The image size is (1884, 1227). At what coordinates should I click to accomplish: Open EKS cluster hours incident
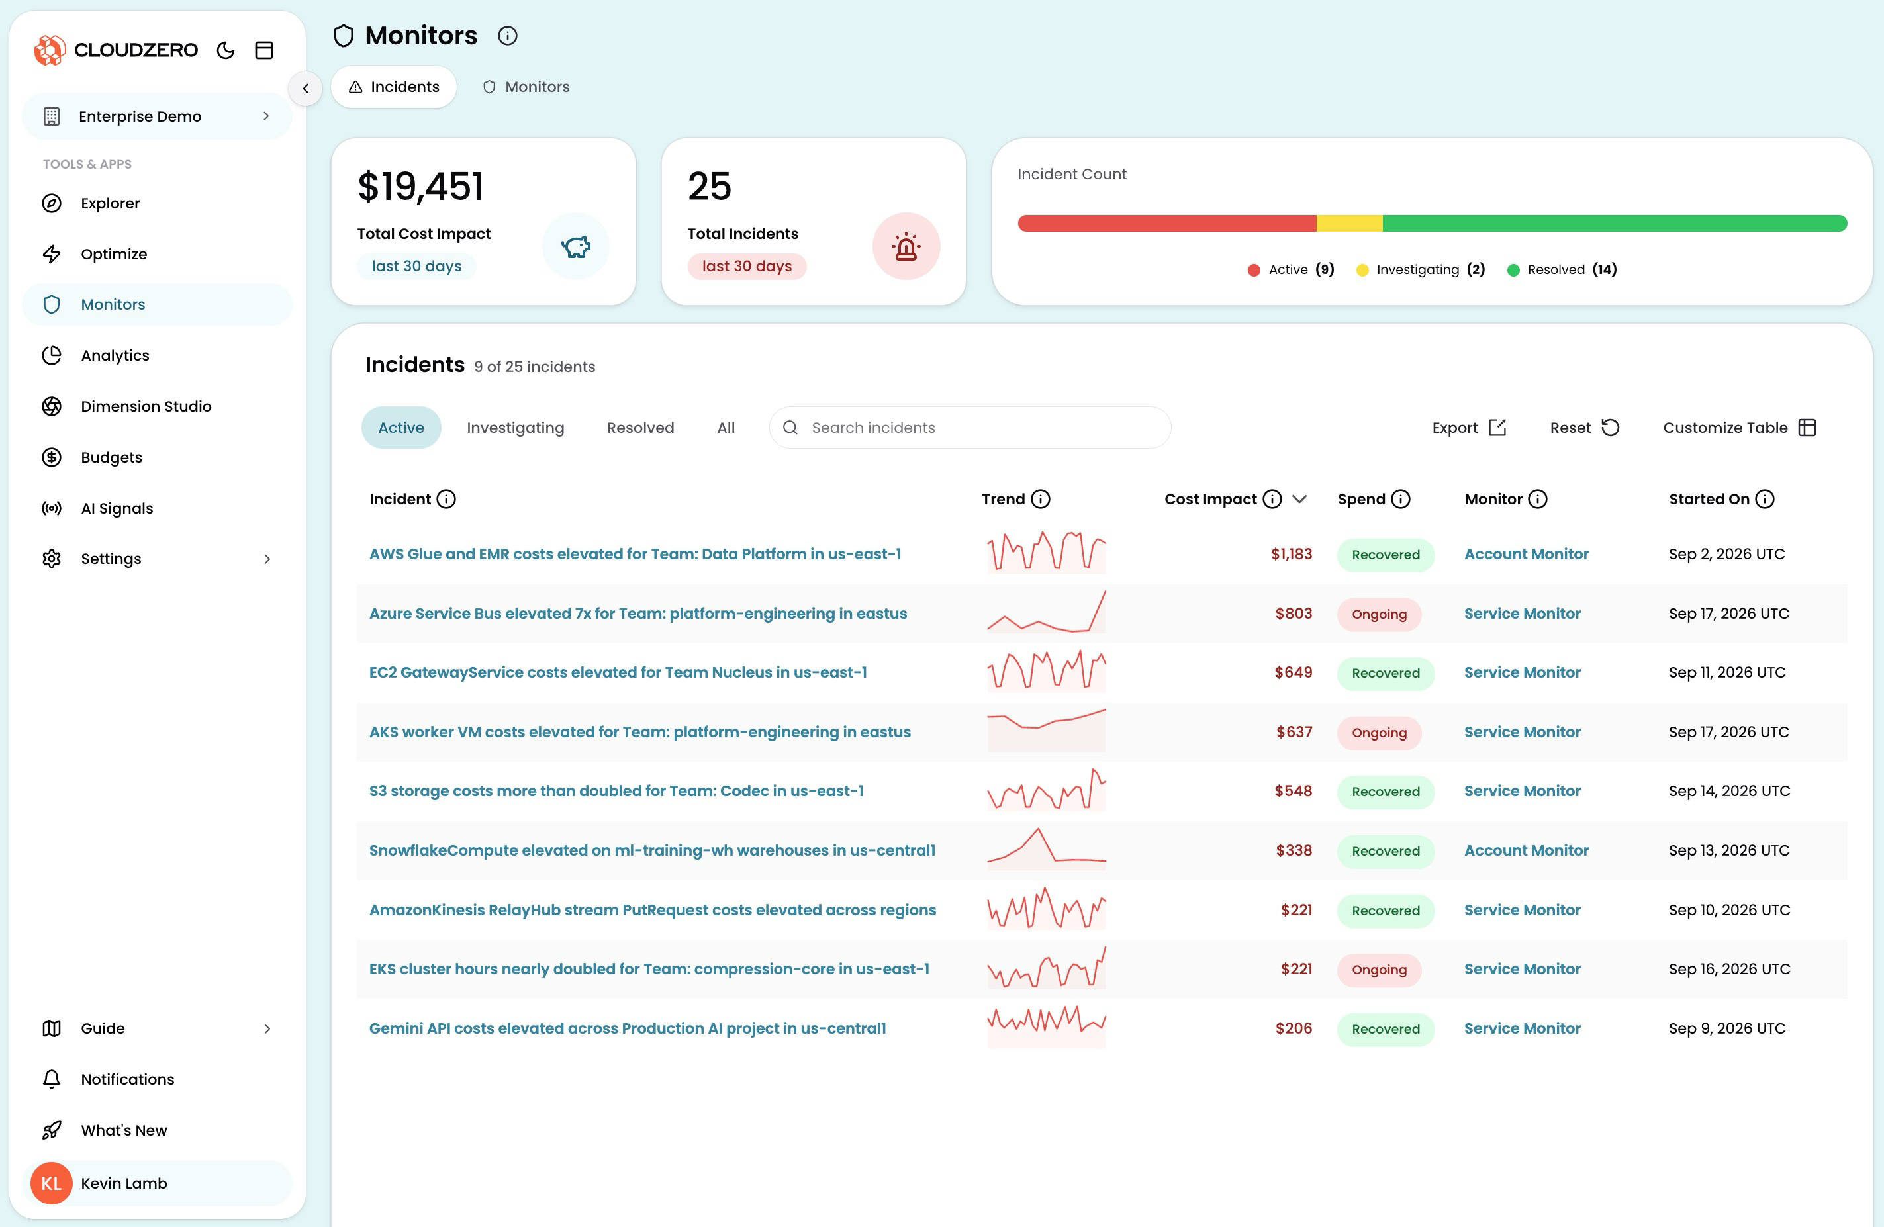[x=649, y=969]
